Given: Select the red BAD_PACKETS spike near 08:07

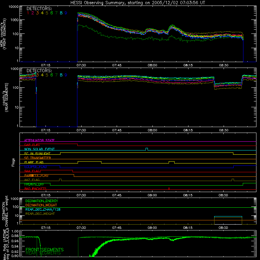Looking at the screenshot, I should click(169, 188).
